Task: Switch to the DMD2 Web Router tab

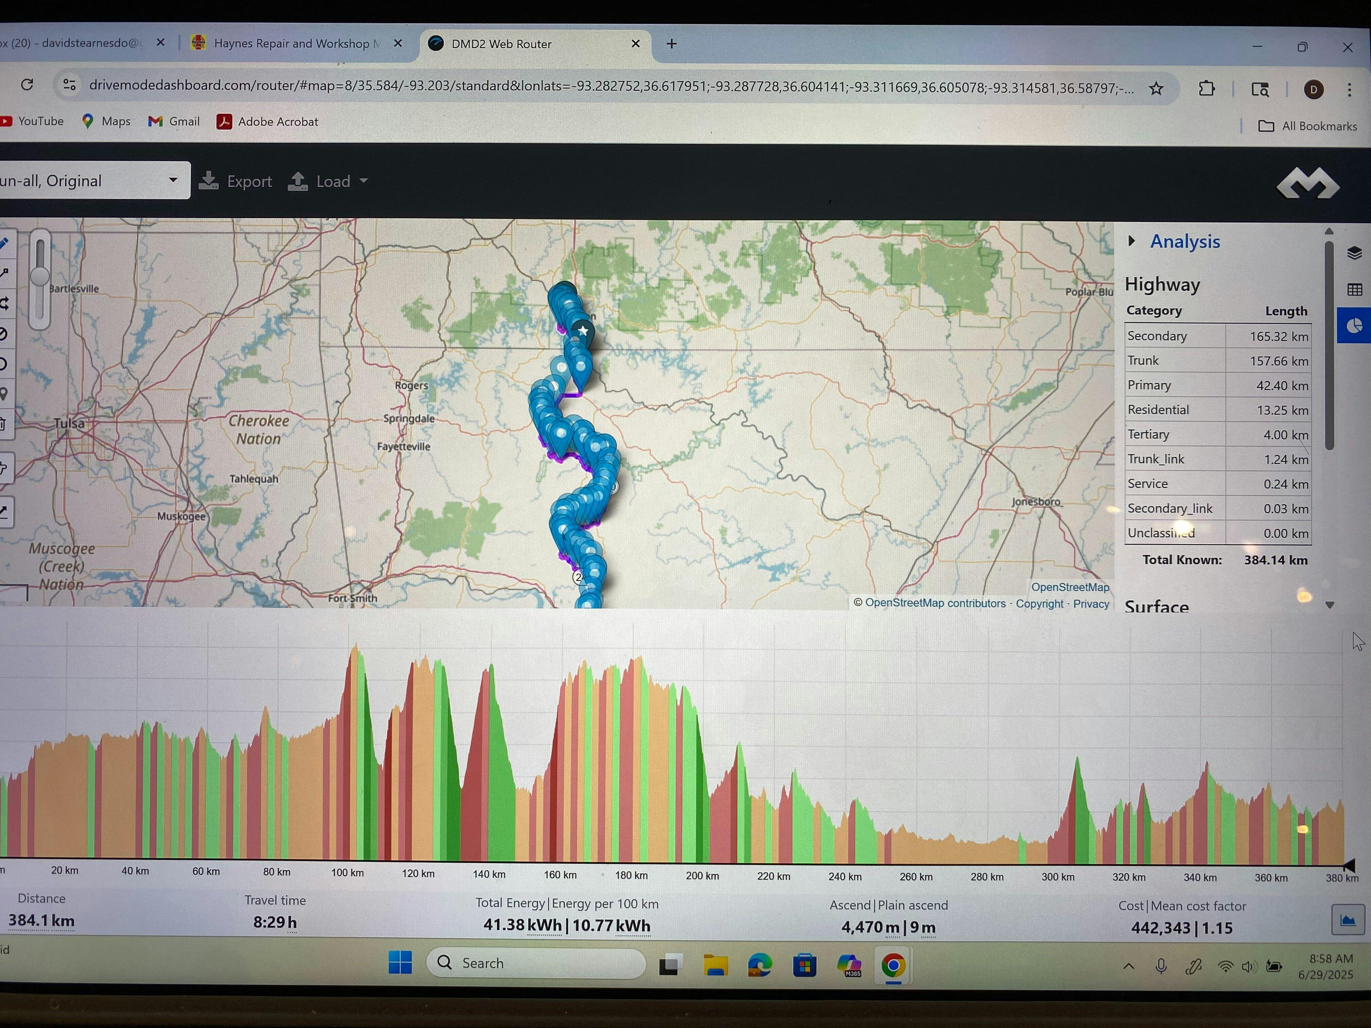Action: 536,44
